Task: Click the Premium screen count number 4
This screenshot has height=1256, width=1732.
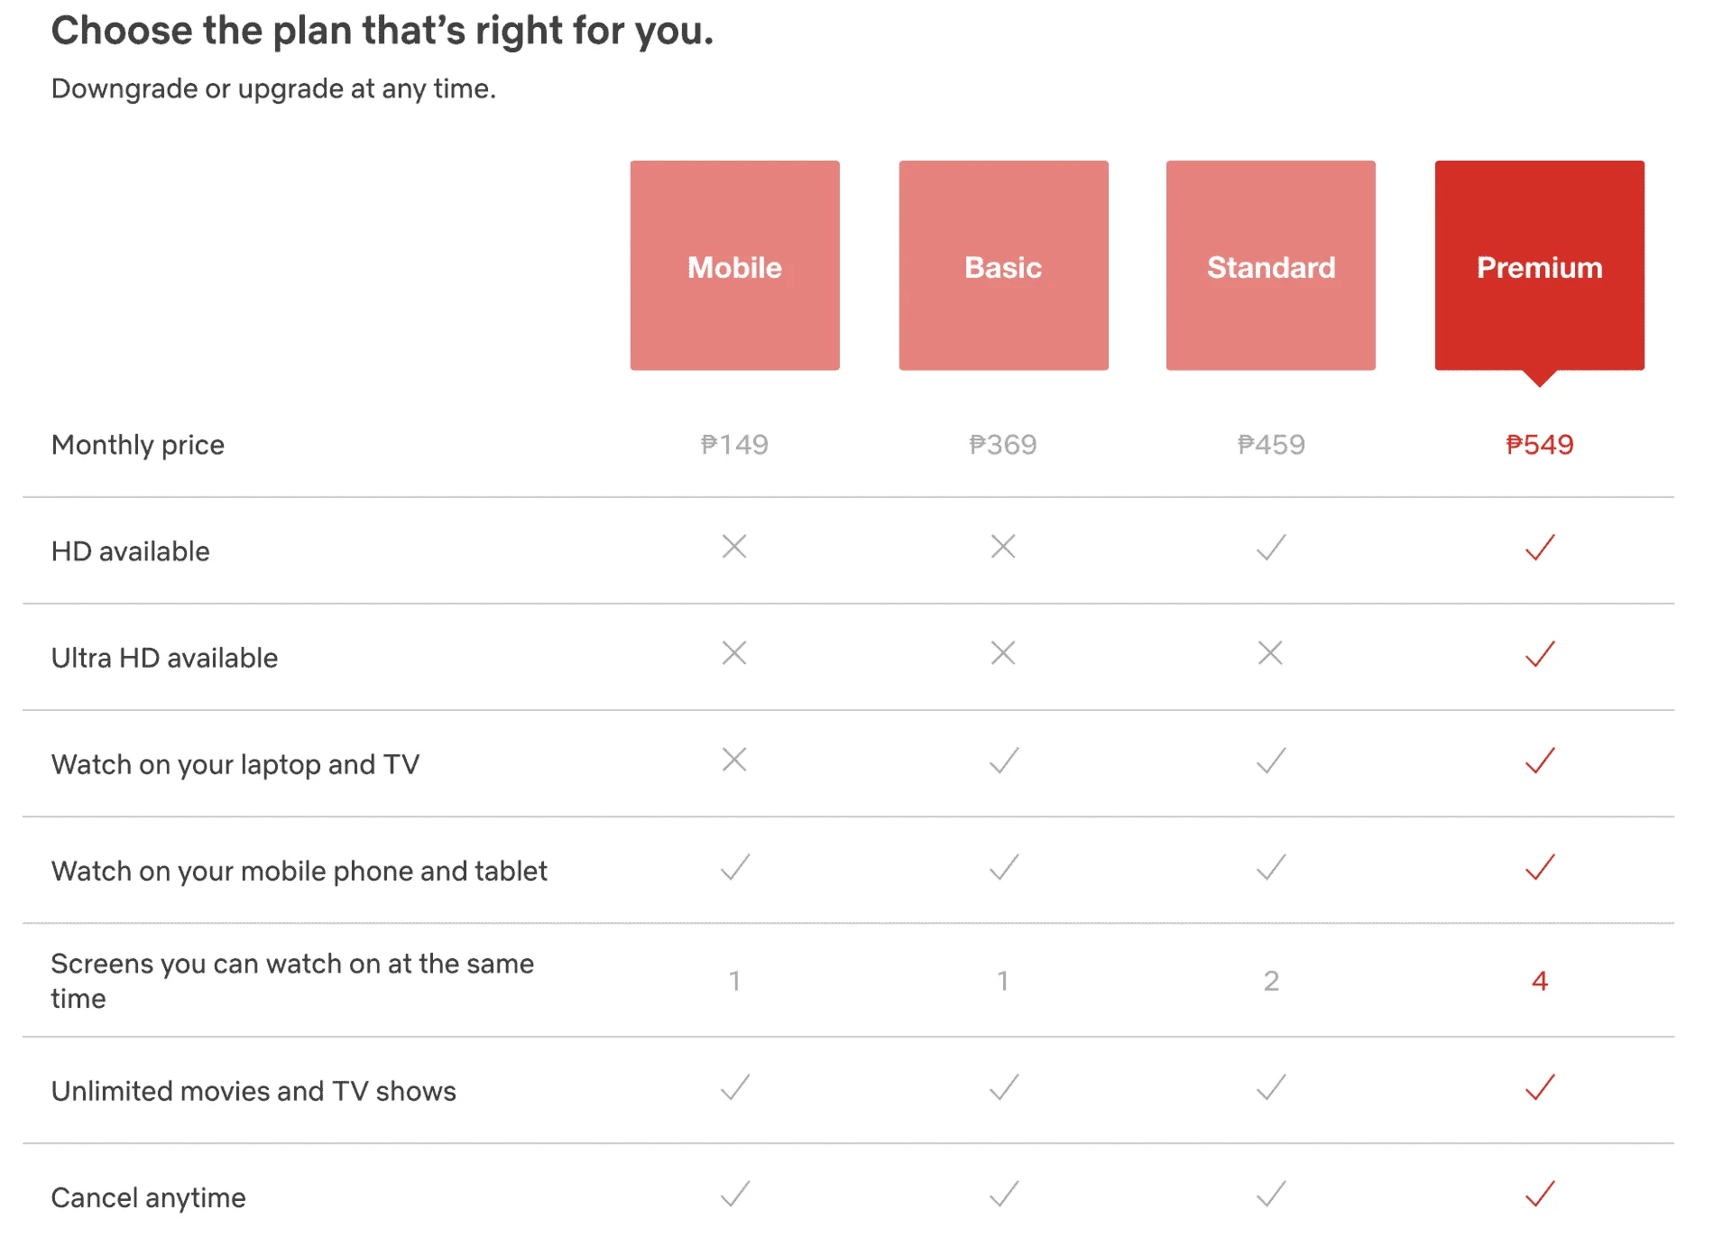Action: (x=1540, y=981)
